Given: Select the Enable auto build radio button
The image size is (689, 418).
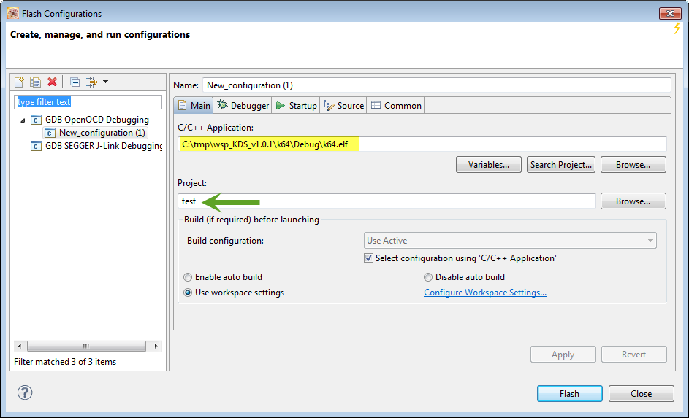Looking at the screenshot, I should click(x=189, y=277).
